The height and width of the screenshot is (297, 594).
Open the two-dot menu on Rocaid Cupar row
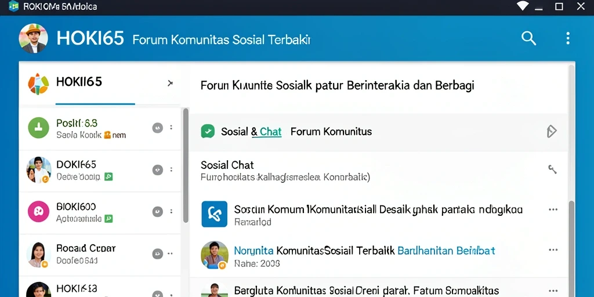[x=171, y=254]
